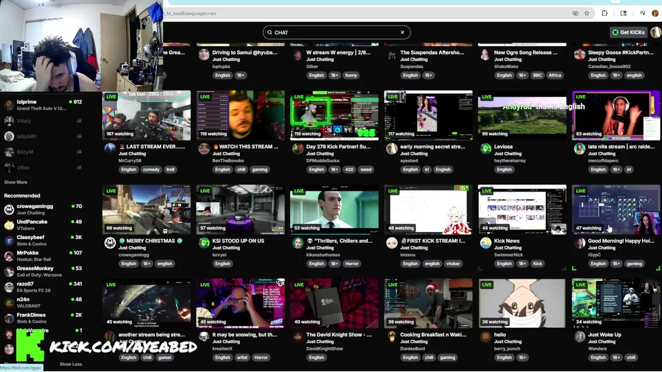Click the n24n avatar in the sidebar

9,302
